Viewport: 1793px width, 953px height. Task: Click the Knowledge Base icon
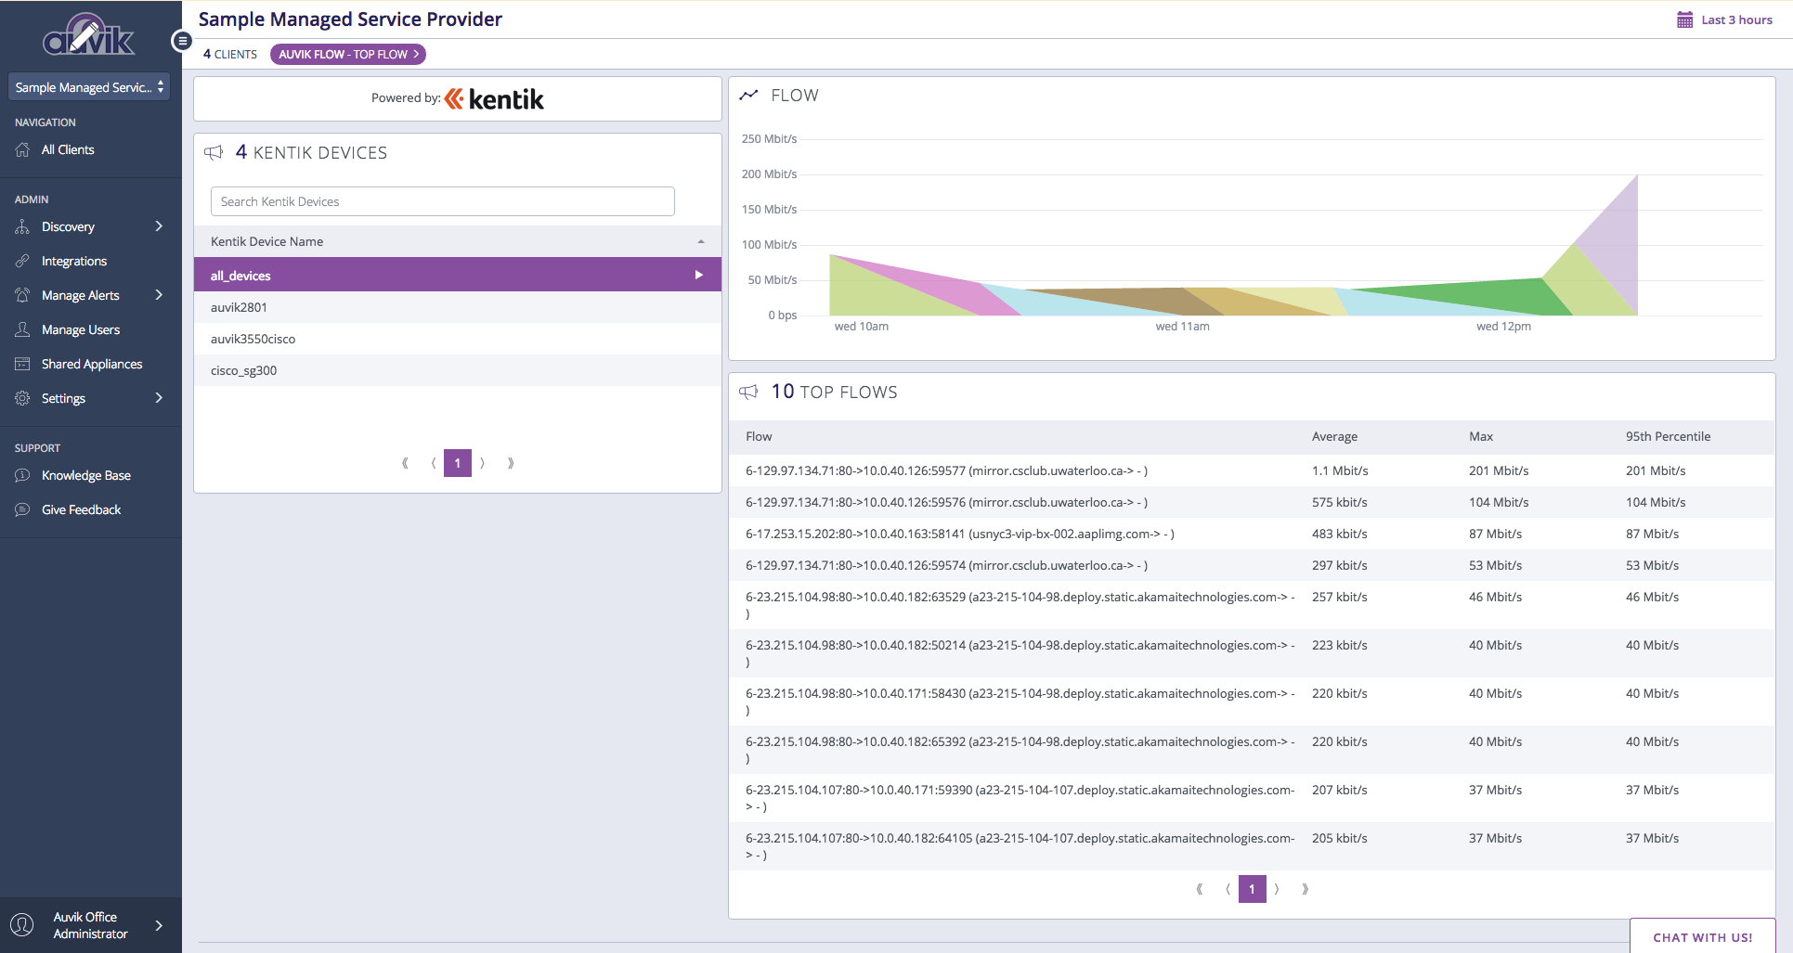22,475
